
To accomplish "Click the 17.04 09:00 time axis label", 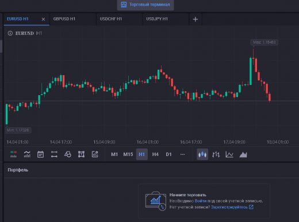I will [234, 142].
